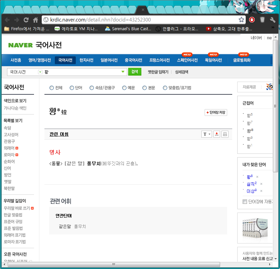The image size is (280, 269).
Task: Open the red stop-hand adblock extension
Action: [x=252, y=19]
